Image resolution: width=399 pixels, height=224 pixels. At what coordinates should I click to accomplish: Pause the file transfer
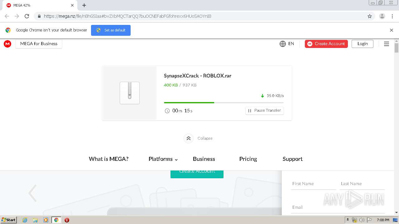pyautogui.click(x=265, y=110)
